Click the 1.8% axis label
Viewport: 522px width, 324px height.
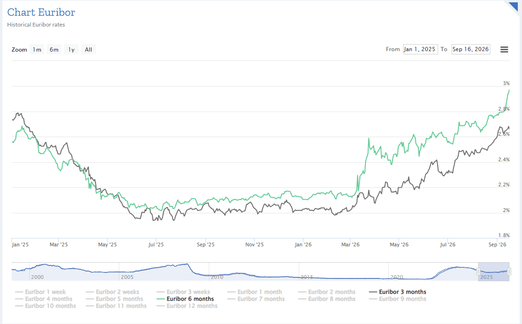[504, 235]
